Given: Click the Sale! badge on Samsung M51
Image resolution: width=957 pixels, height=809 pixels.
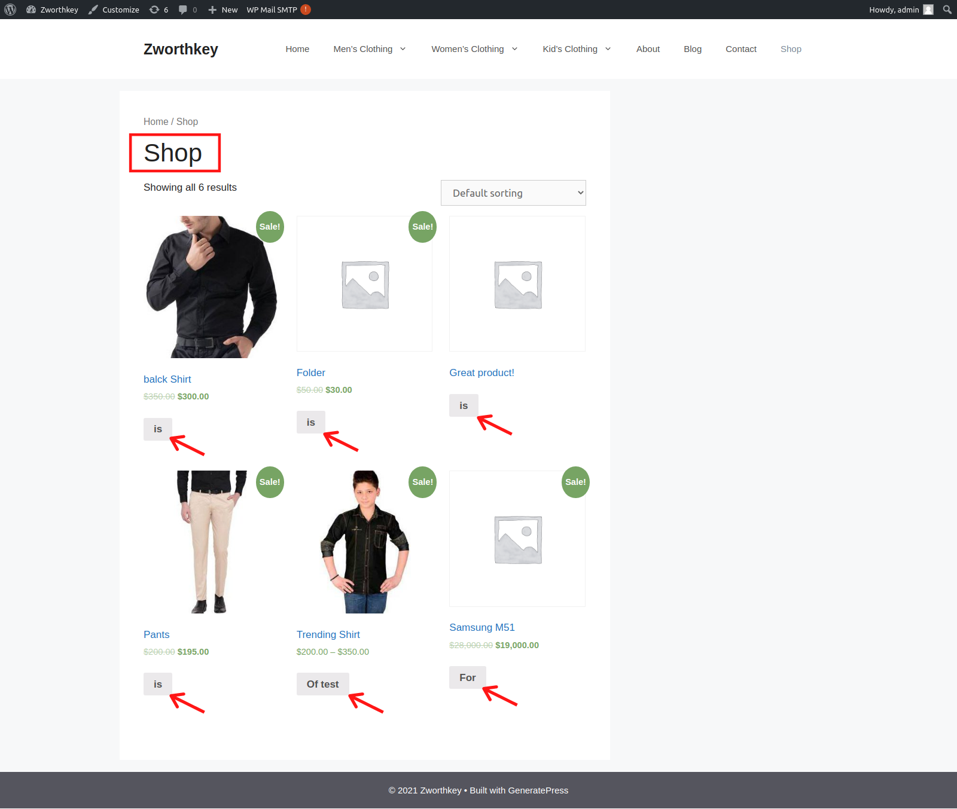Looking at the screenshot, I should [x=575, y=482].
